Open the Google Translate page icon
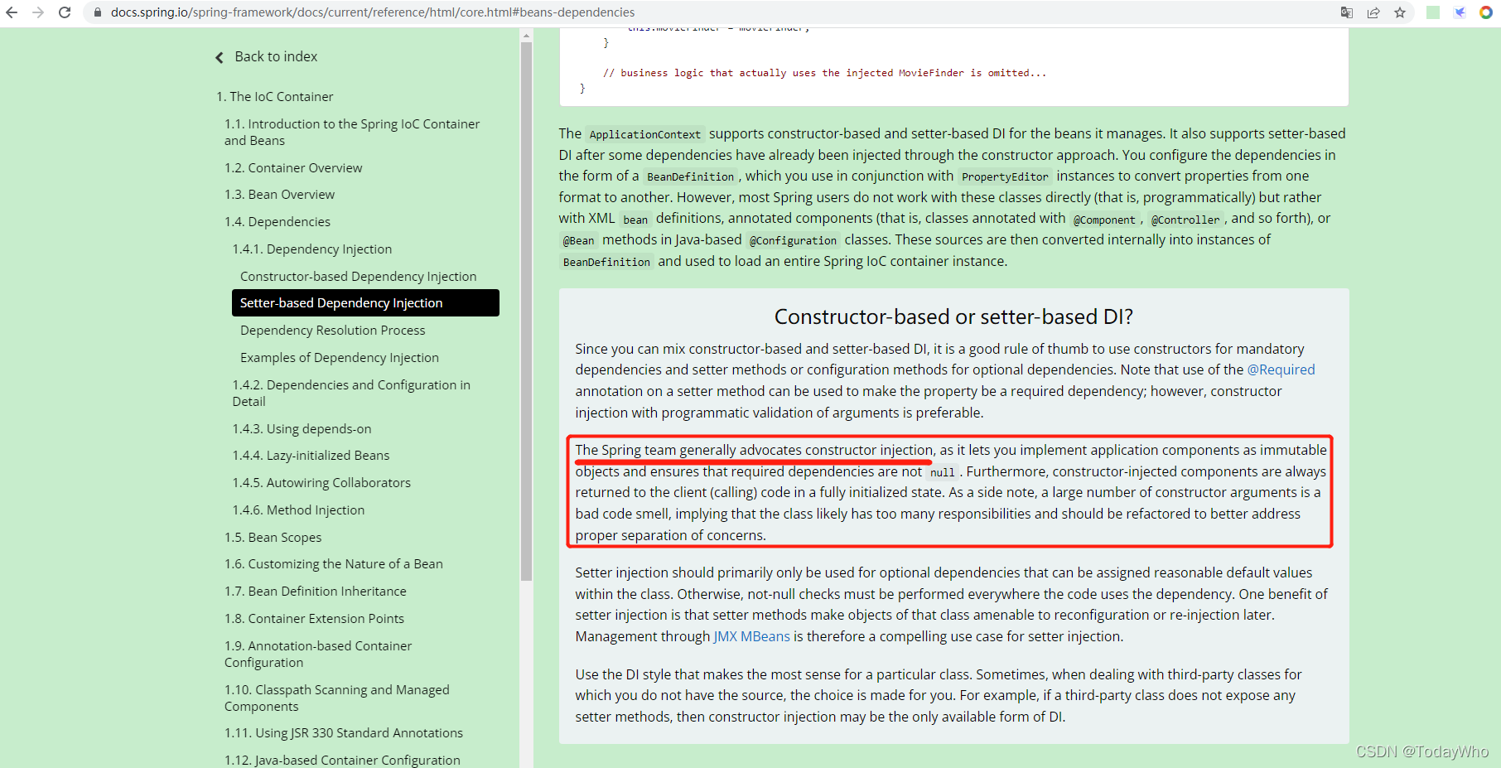The width and height of the screenshot is (1501, 768). pos(1347,12)
